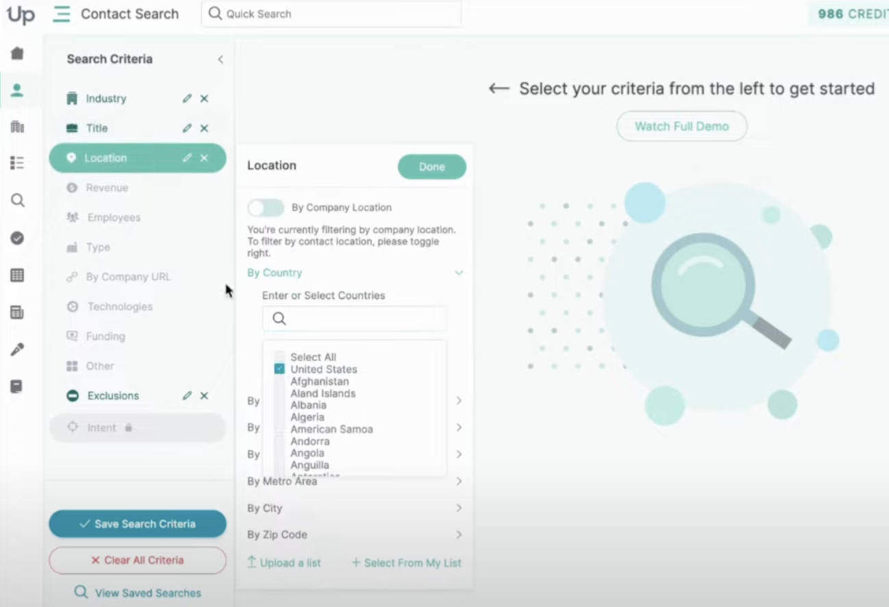
Task: Click Clear All Criteria
Action: 138,560
